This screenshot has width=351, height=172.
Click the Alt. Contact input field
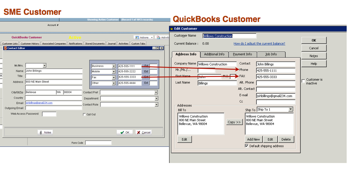coord(276,90)
